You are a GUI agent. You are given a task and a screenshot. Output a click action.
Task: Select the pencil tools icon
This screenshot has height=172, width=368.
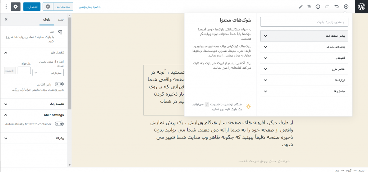coord(300,6)
